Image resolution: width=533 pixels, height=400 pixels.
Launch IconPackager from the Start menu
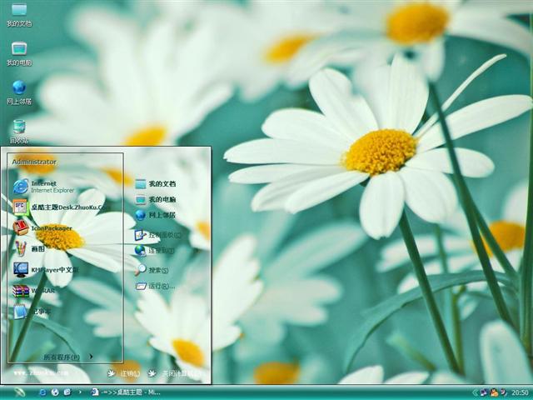point(42,228)
